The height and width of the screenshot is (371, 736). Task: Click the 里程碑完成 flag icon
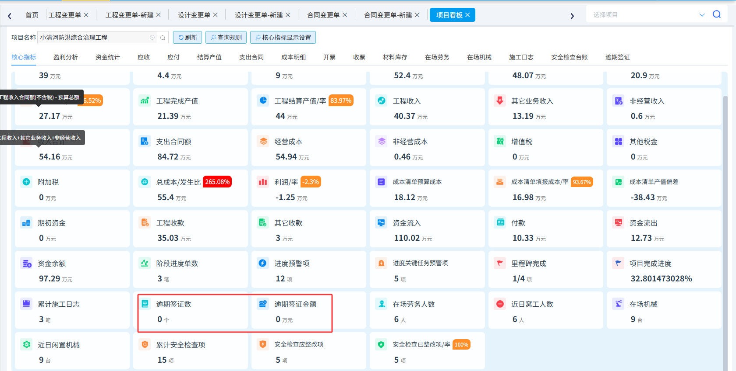pyautogui.click(x=500, y=263)
